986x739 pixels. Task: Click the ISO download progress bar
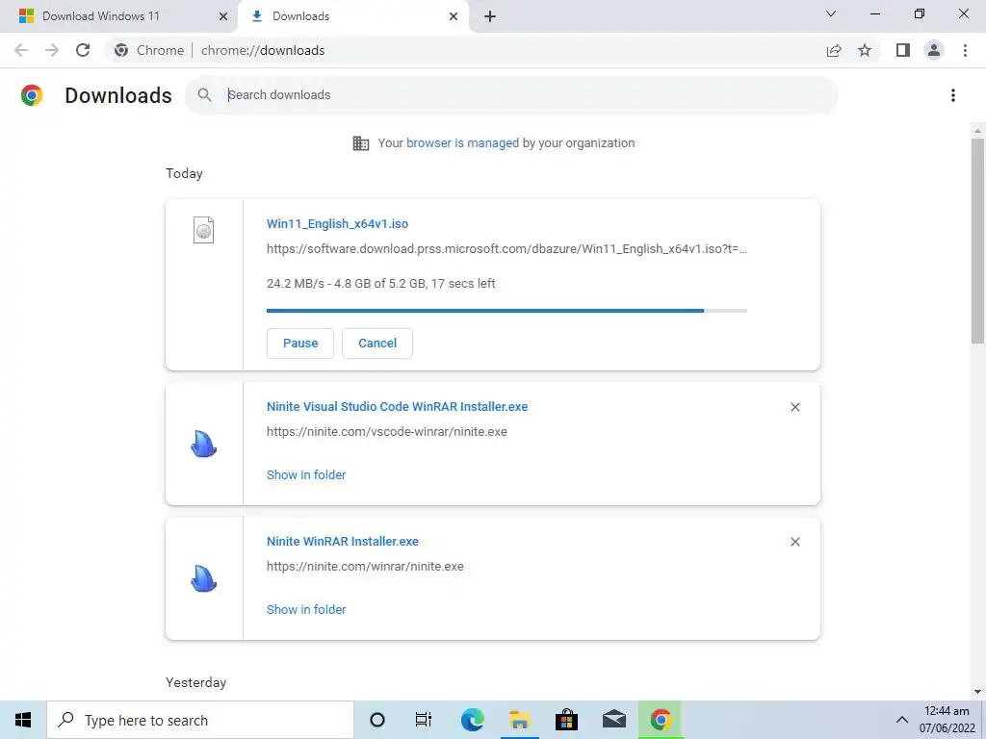(506, 311)
